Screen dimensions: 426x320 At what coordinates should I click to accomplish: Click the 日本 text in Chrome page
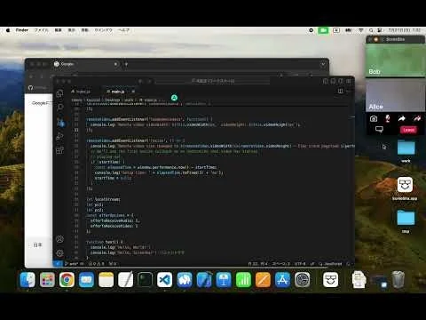37,245
